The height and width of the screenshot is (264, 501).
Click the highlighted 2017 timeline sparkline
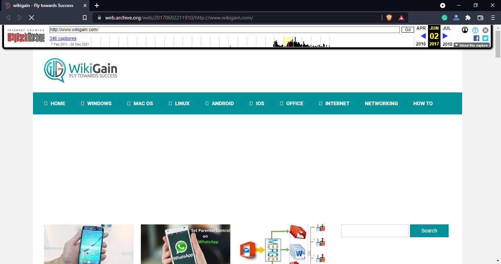point(288,42)
